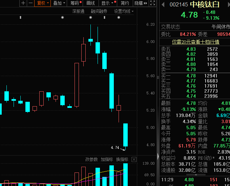The width and height of the screenshot is (230, 186).
Task: Click star marker above 6.20 peak candle
Action: [x=91, y=18]
